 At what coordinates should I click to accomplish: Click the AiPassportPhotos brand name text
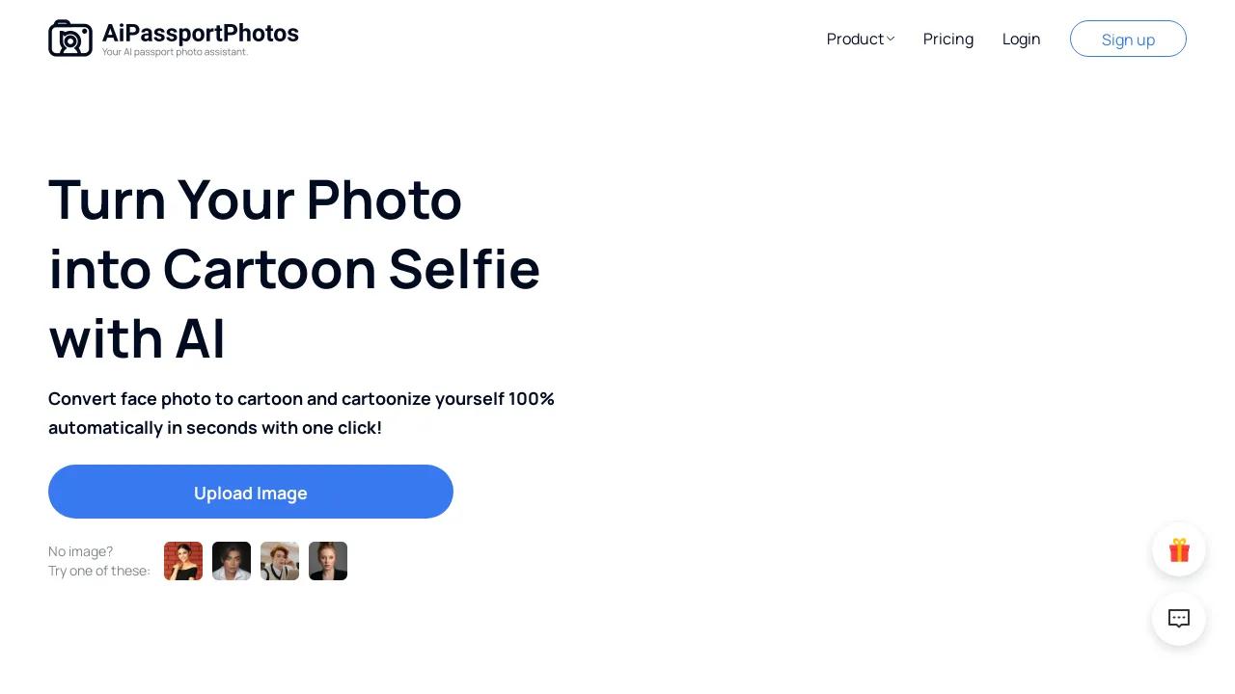(201, 34)
